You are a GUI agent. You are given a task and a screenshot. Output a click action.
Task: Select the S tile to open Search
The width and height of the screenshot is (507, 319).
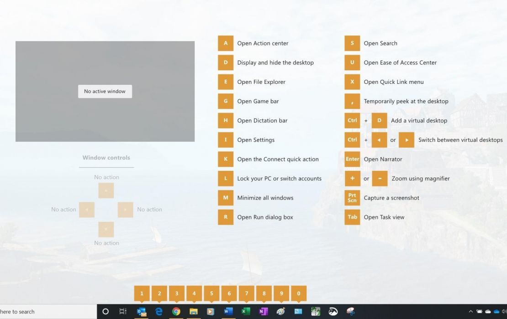tap(352, 43)
